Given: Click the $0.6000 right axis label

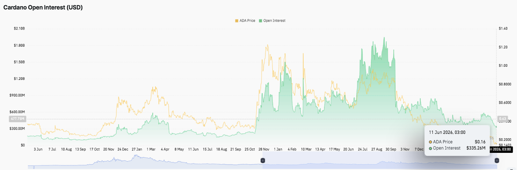Looking at the screenshot, I should pos(505,103).
